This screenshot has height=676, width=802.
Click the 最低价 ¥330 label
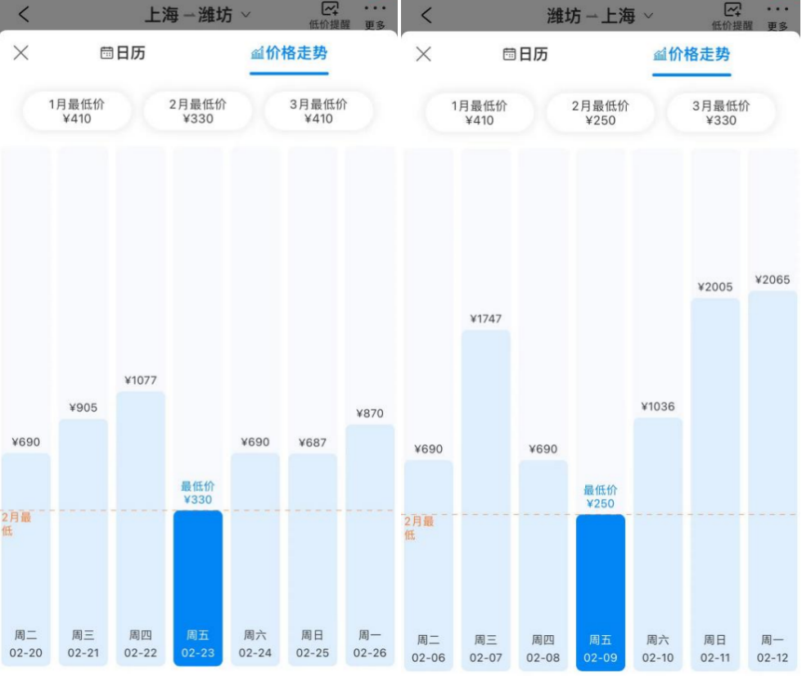(198, 493)
